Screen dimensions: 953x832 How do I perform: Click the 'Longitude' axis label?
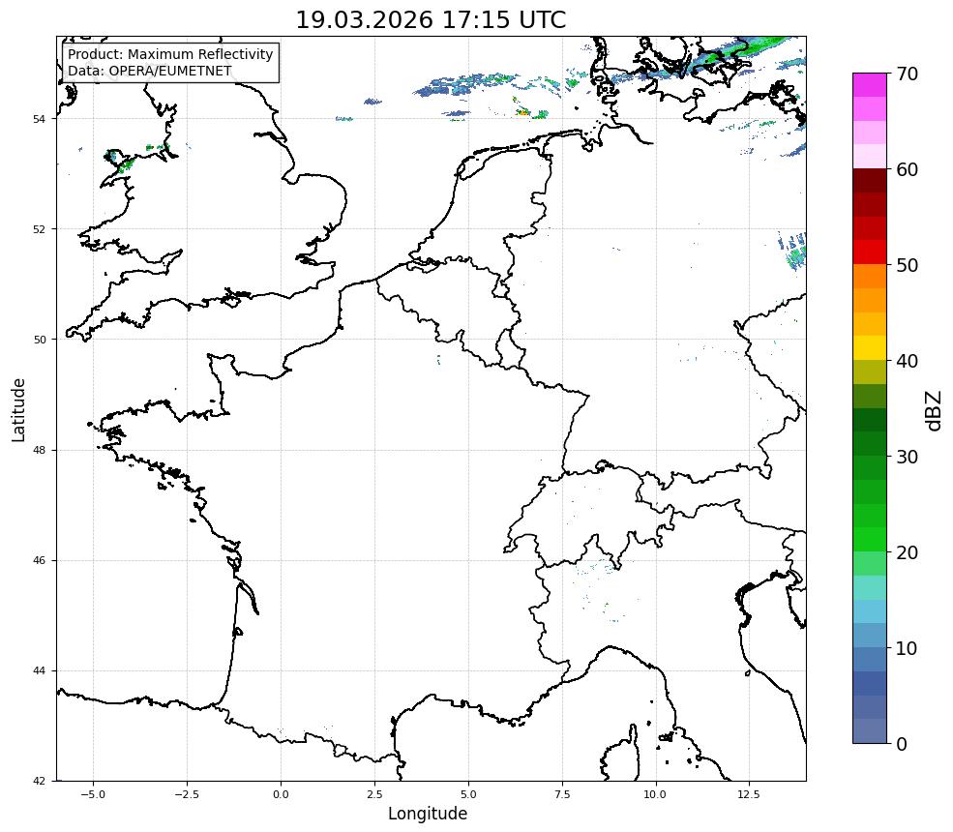[x=428, y=814]
